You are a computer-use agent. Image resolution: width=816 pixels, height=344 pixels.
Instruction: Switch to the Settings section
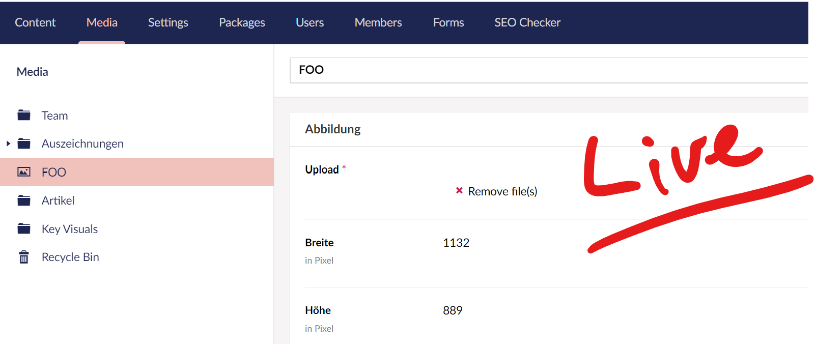tap(168, 22)
